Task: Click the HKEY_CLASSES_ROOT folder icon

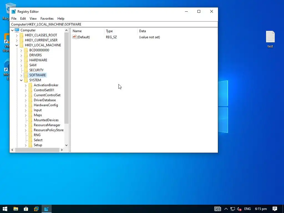Action: click(x=21, y=35)
